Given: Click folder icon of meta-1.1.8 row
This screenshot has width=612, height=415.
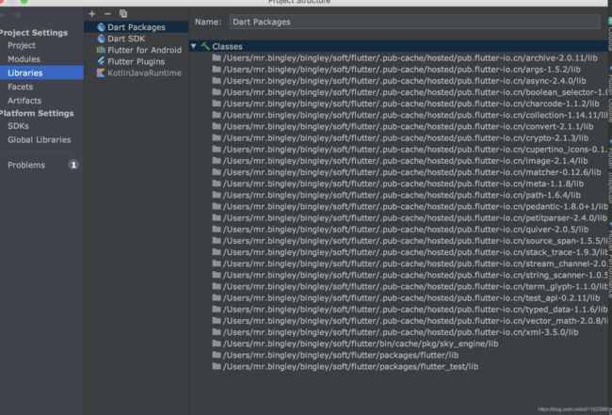Looking at the screenshot, I should 217,184.
